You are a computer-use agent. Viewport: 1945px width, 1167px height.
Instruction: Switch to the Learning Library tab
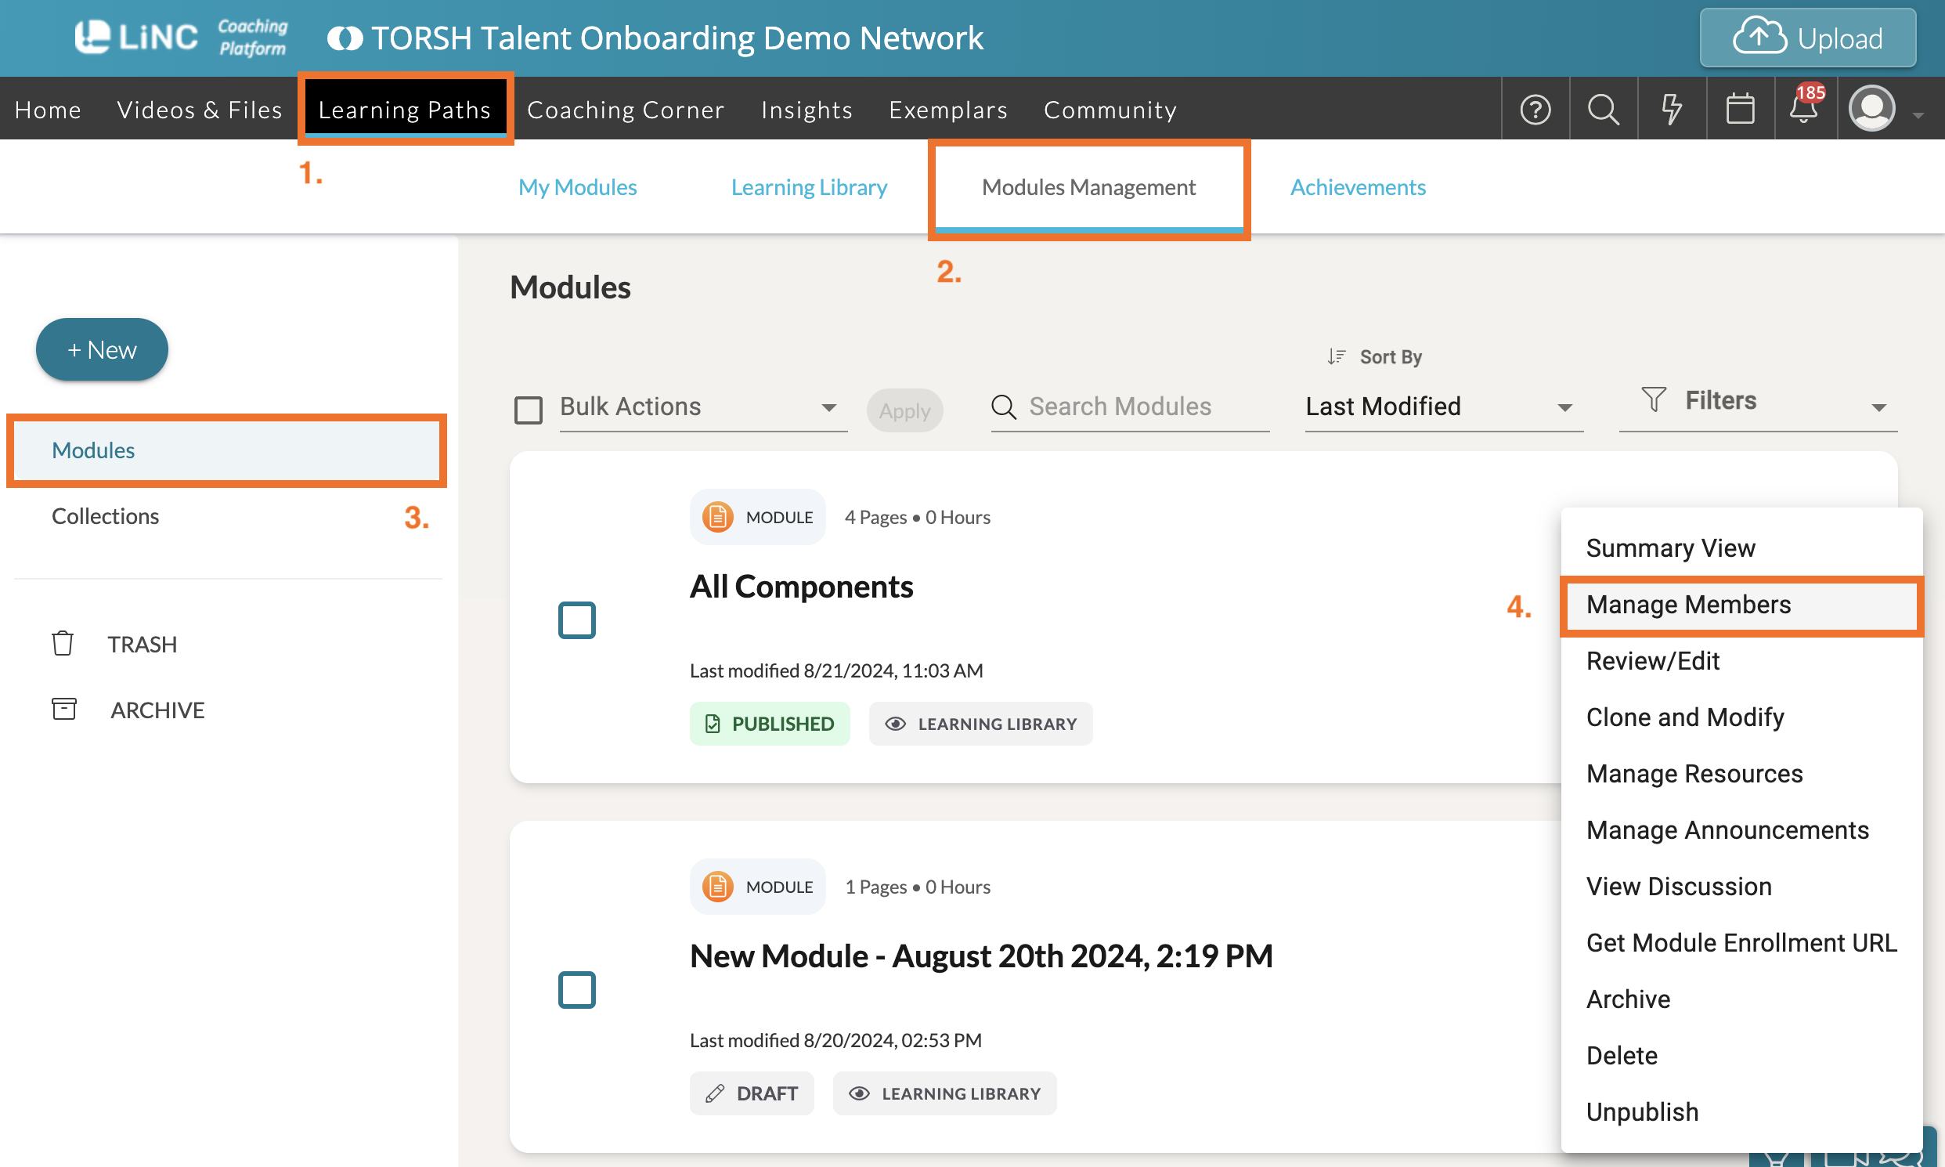(x=808, y=187)
